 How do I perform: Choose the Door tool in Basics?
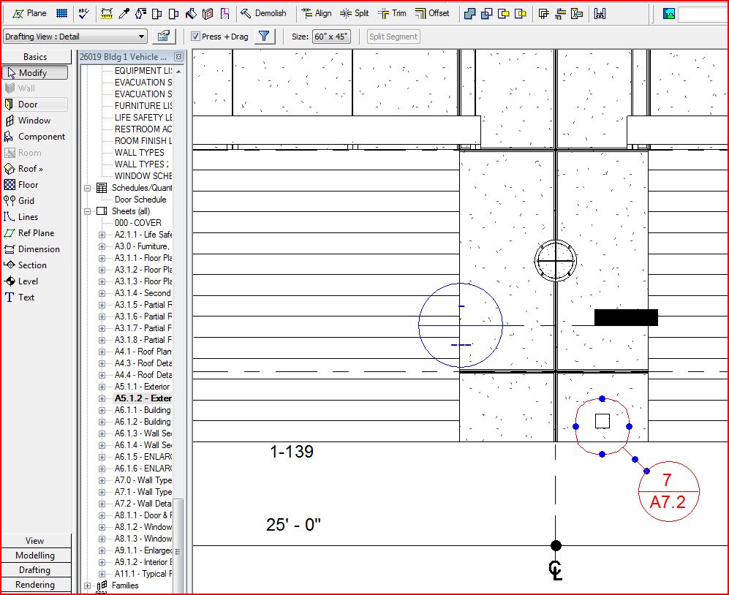tap(28, 105)
